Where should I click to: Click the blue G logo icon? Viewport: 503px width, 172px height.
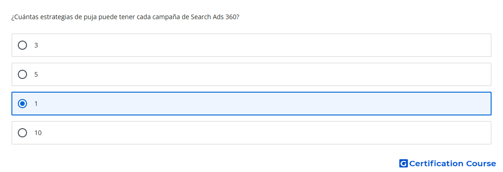coord(403,163)
